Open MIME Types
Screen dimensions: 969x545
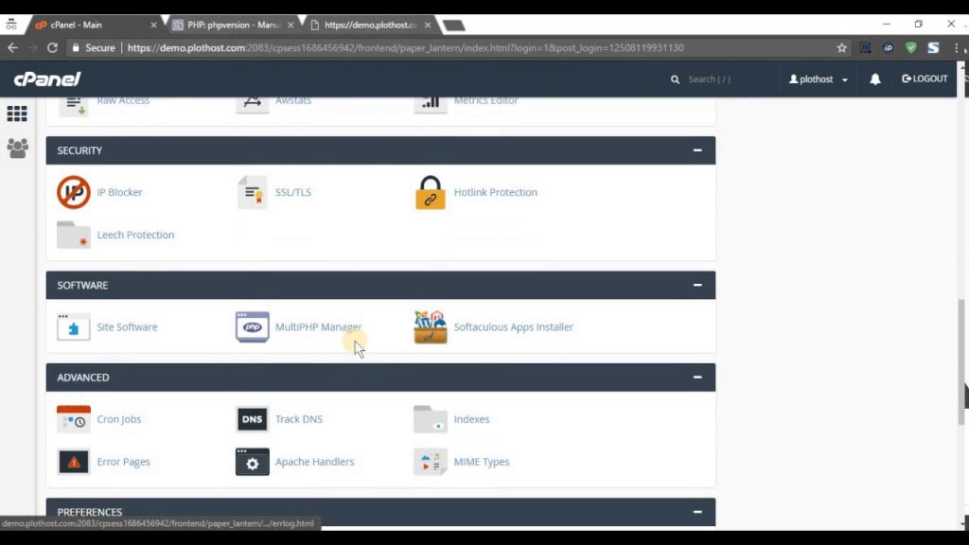(481, 462)
